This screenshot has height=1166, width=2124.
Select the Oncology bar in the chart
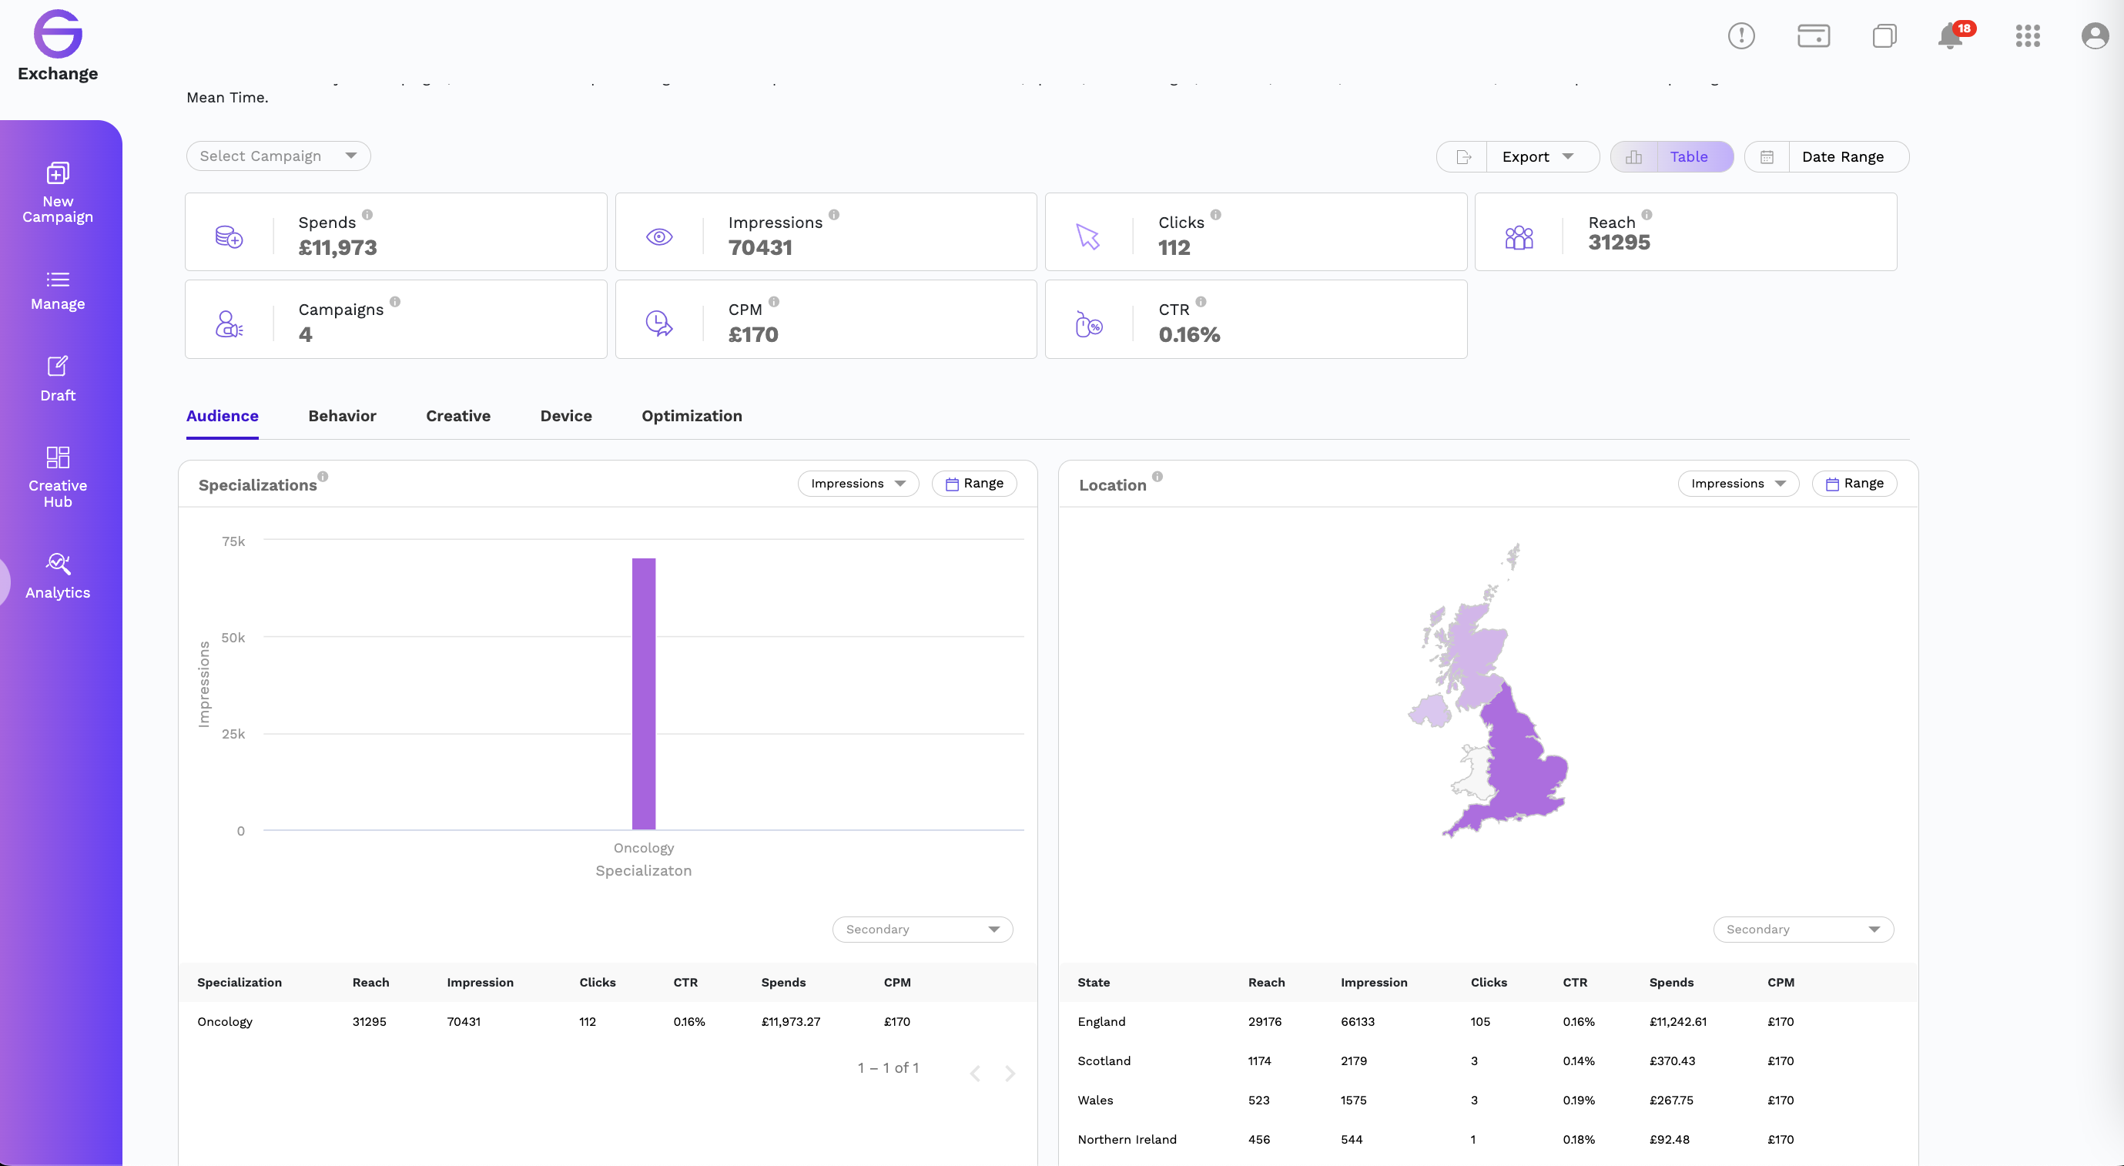[643, 691]
